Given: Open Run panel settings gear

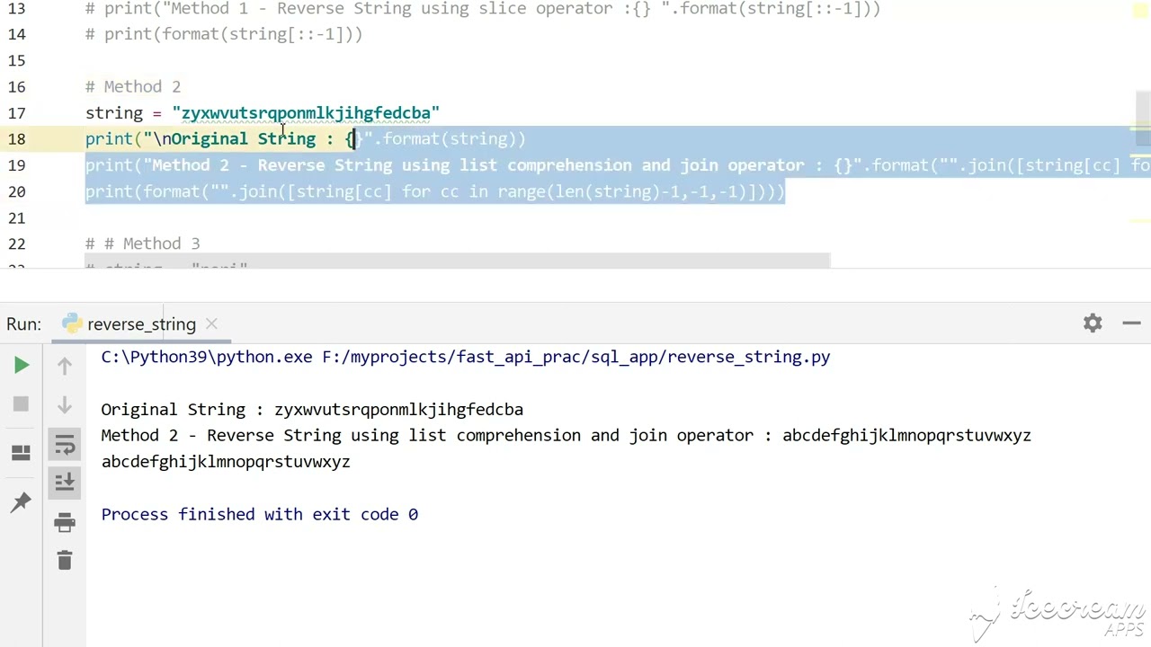Looking at the screenshot, I should pos(1093,323).
